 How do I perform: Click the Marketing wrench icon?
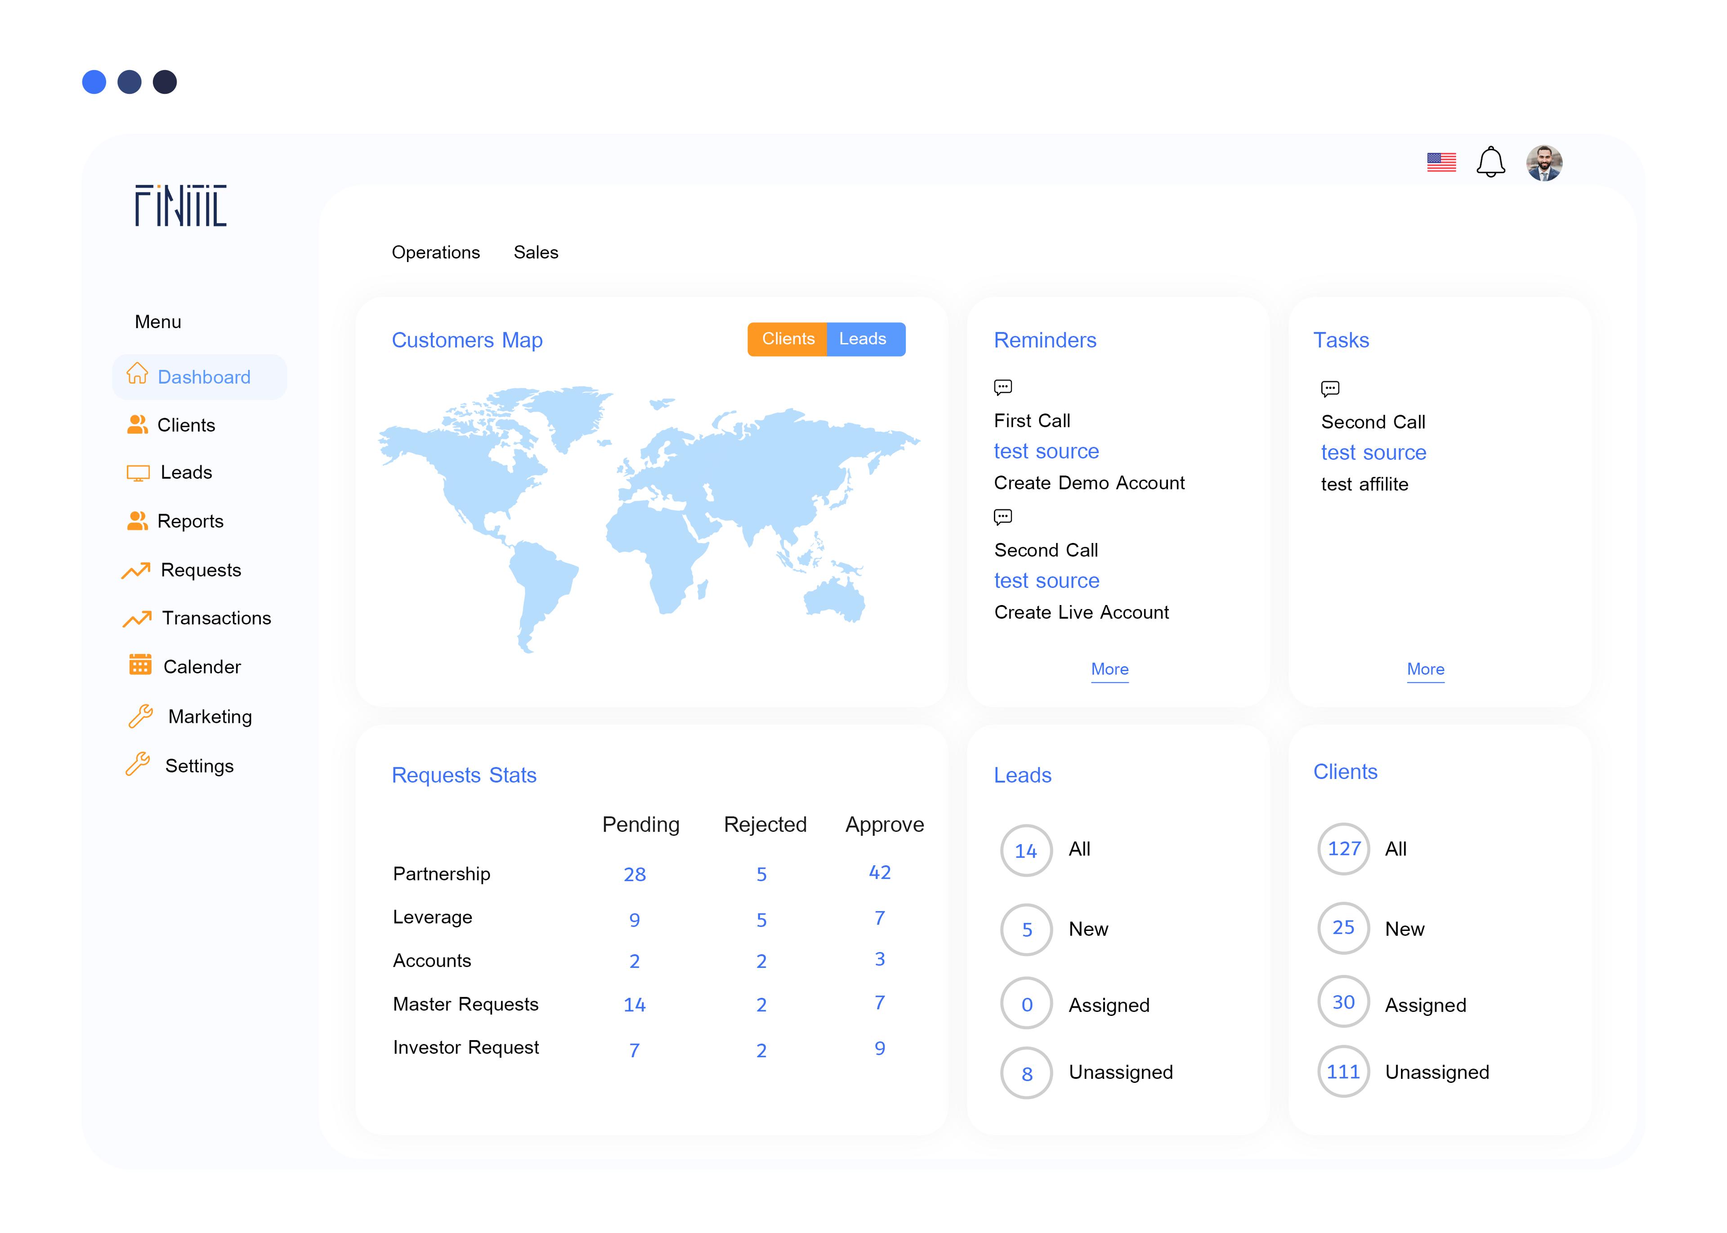click(x=140, y=715)
